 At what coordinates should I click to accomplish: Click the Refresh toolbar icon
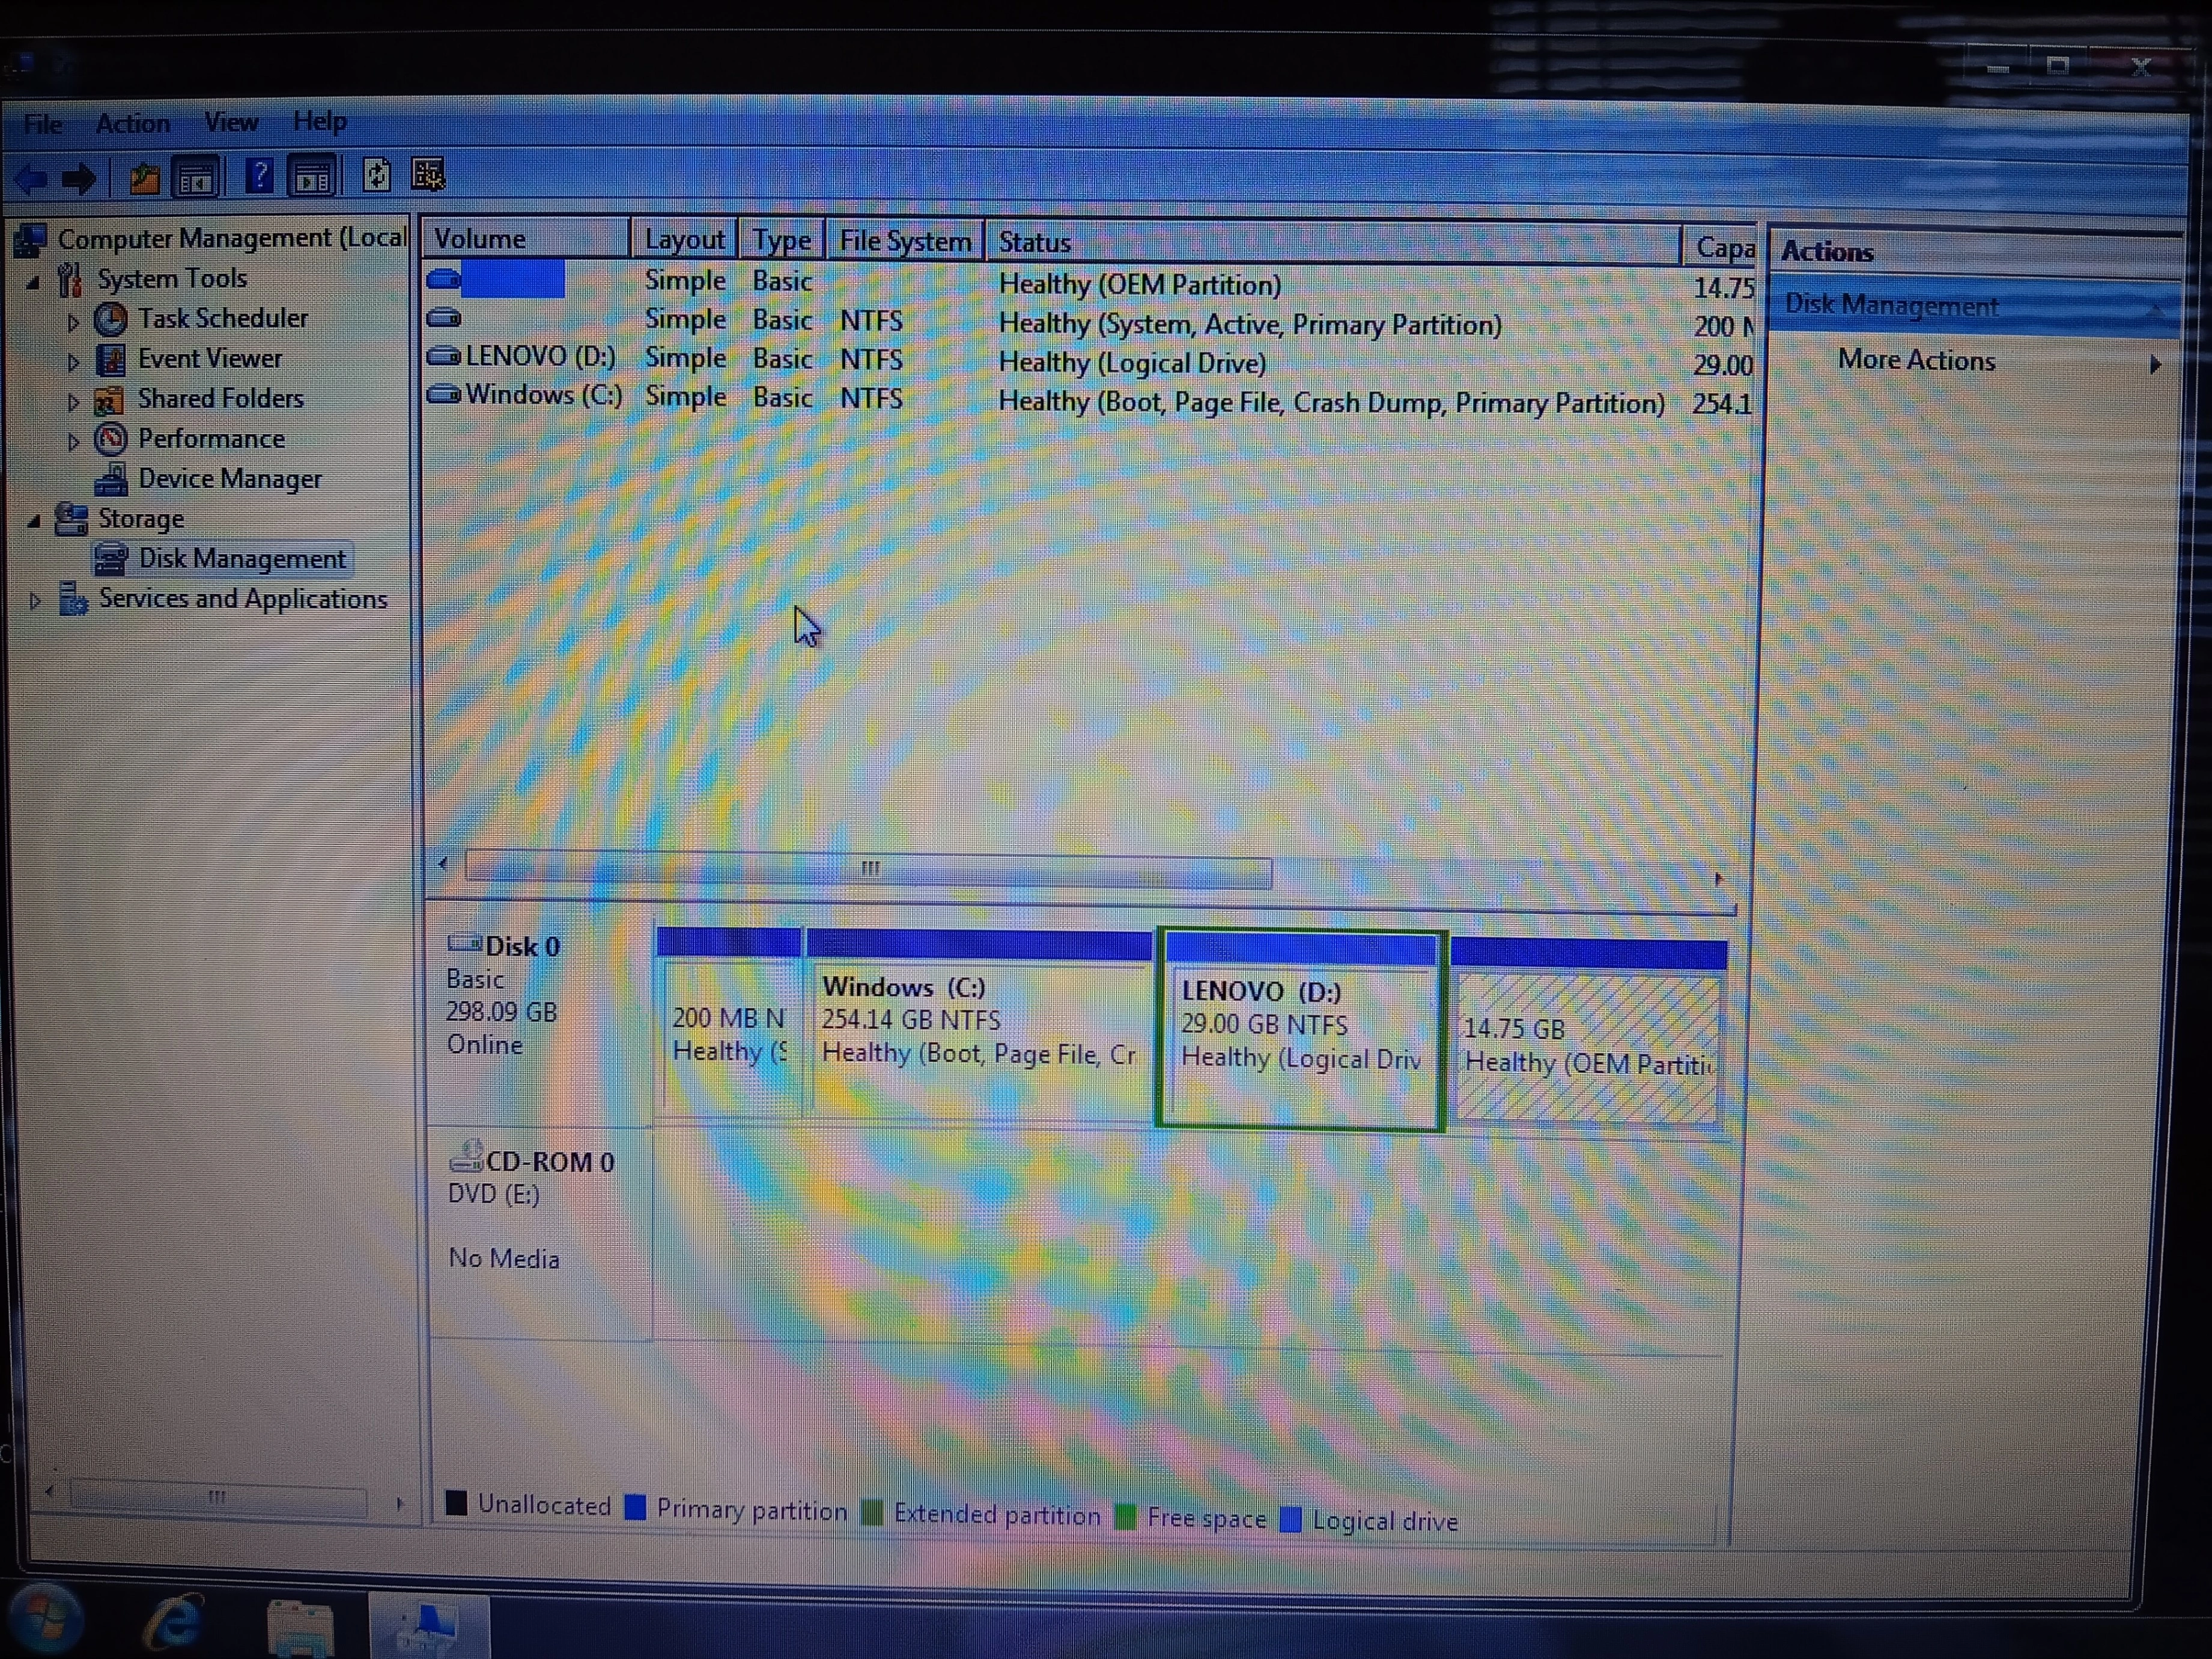click(376, 176)
